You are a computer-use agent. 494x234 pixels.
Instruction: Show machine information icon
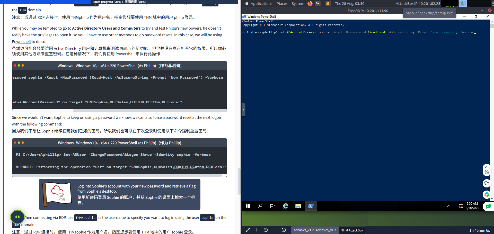click(284, 230)
